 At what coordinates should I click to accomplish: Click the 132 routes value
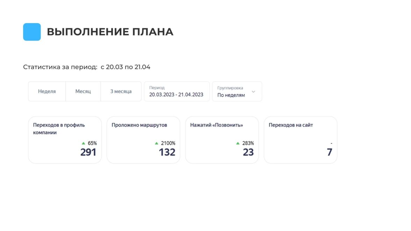pos(167,152)
